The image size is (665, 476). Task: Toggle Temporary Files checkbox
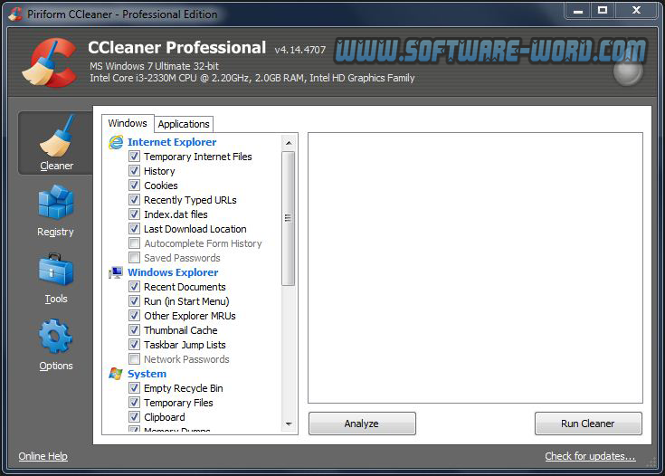click(134, 402)
